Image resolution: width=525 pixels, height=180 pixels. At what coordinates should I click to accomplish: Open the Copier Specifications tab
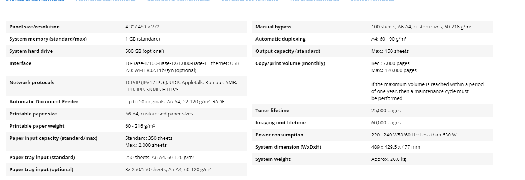[250, 1]
